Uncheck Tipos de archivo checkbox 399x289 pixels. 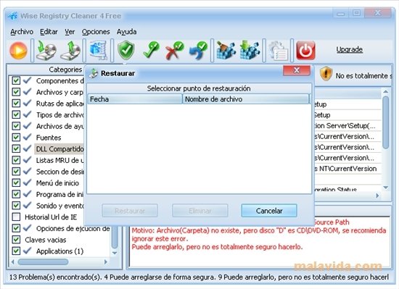[16, 114]
